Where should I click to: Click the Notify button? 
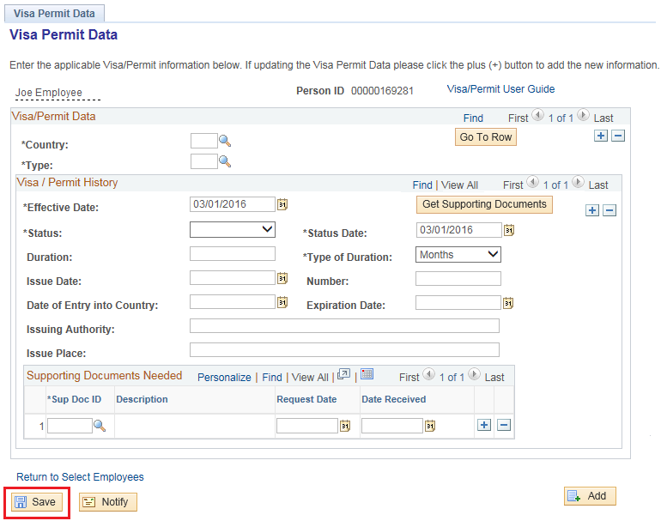pyautogui.click(x=107, y=502)
